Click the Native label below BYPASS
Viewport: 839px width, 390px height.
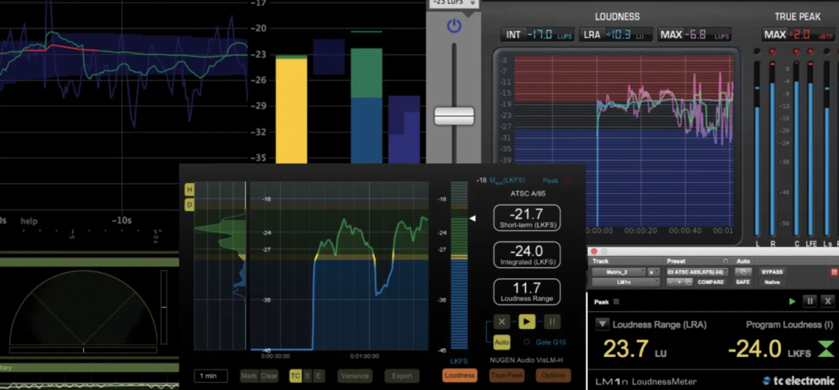(772, 282)
